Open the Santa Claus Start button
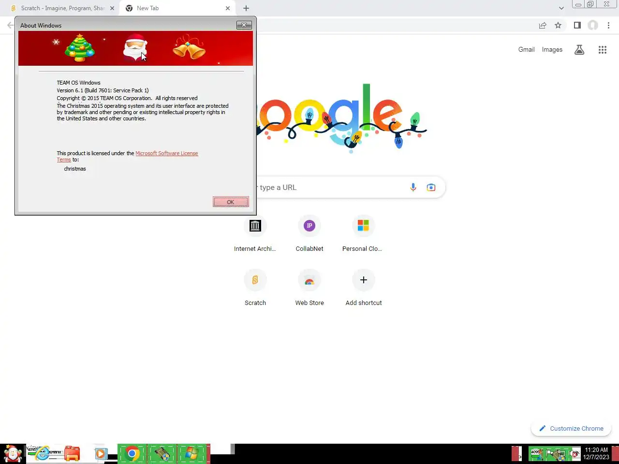 13,454
